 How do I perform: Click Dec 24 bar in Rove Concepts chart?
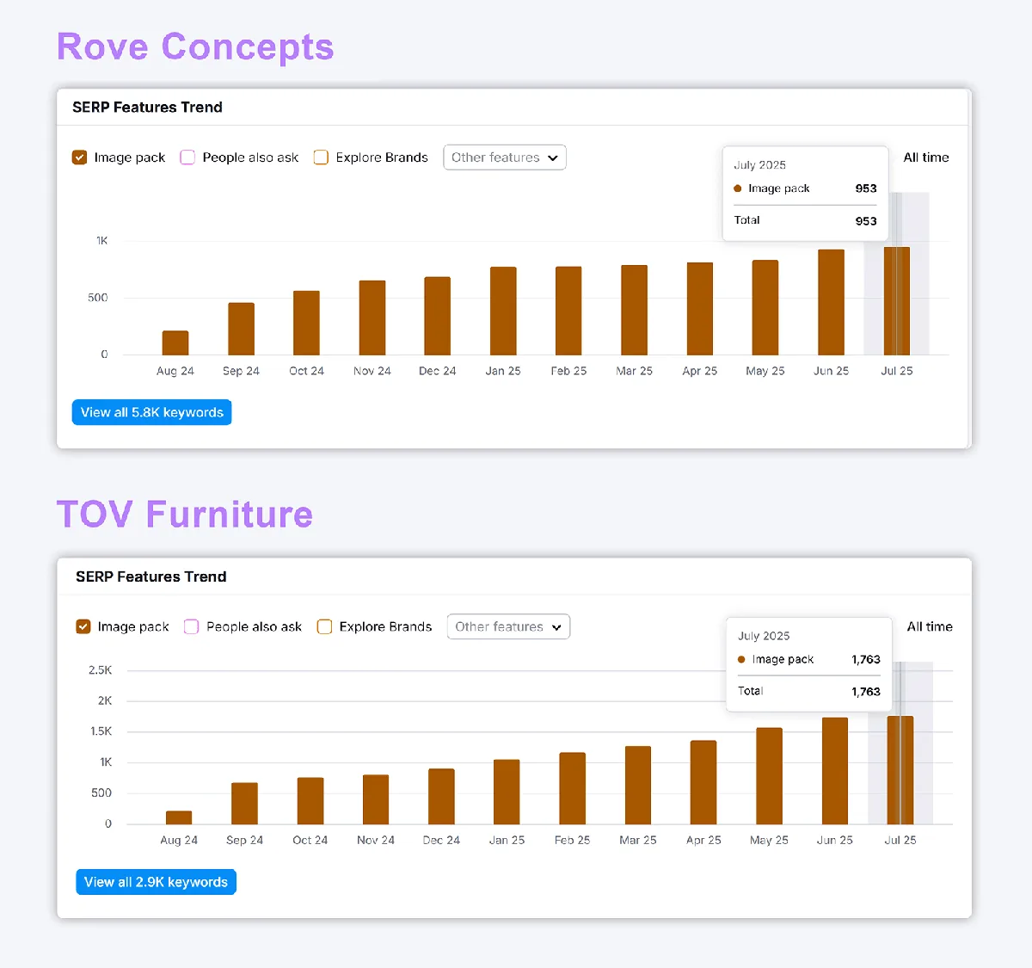tap(438, 316)
